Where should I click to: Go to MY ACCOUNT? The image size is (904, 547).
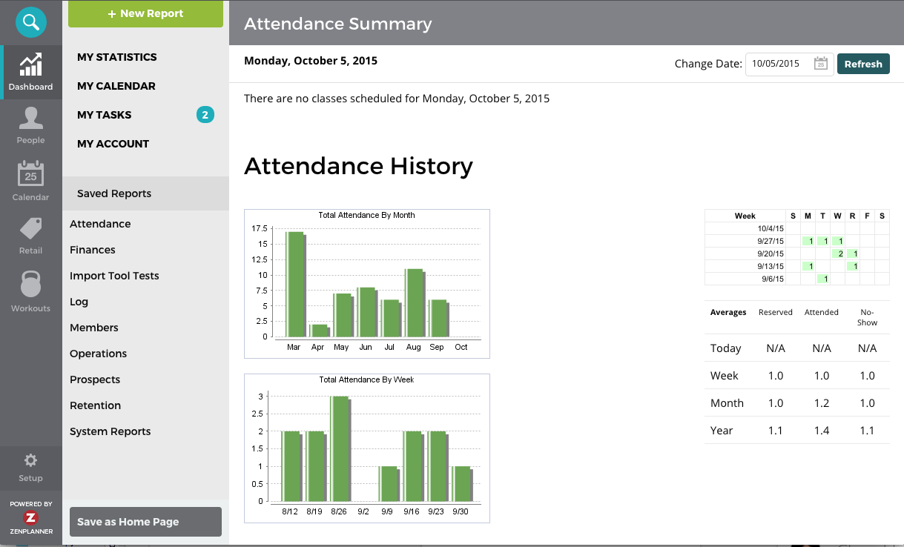pos(111,143)
